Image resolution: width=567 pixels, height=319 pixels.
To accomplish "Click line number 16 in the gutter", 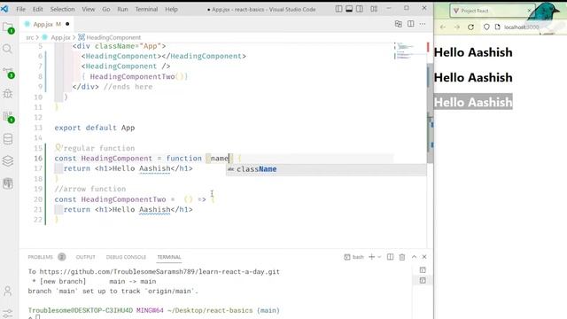I will tap(38, 158).
